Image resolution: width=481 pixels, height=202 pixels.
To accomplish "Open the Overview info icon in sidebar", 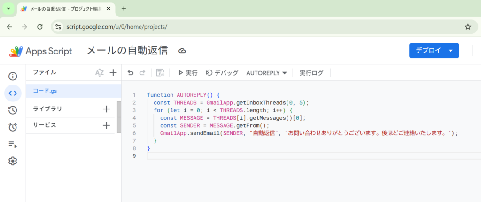I will tap(13, 76).
